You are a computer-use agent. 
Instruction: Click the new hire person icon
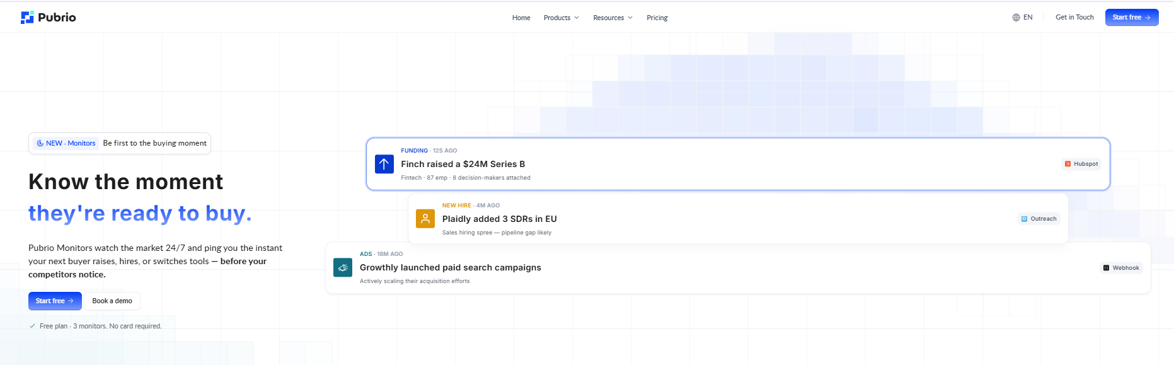[425, 219]
